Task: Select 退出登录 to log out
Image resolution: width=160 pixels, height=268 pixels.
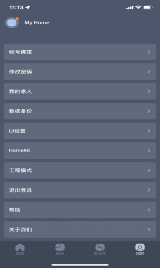Action: 80,190
